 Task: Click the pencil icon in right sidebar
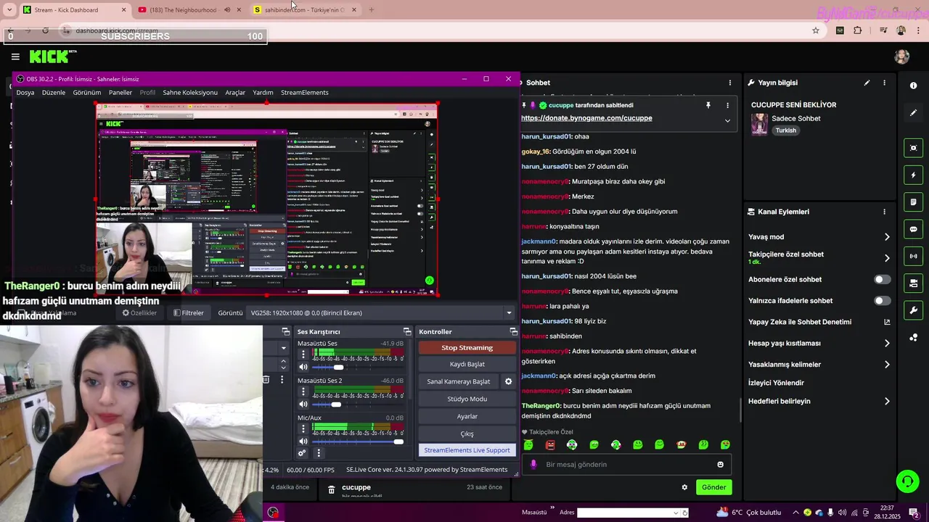pos(913,113)
